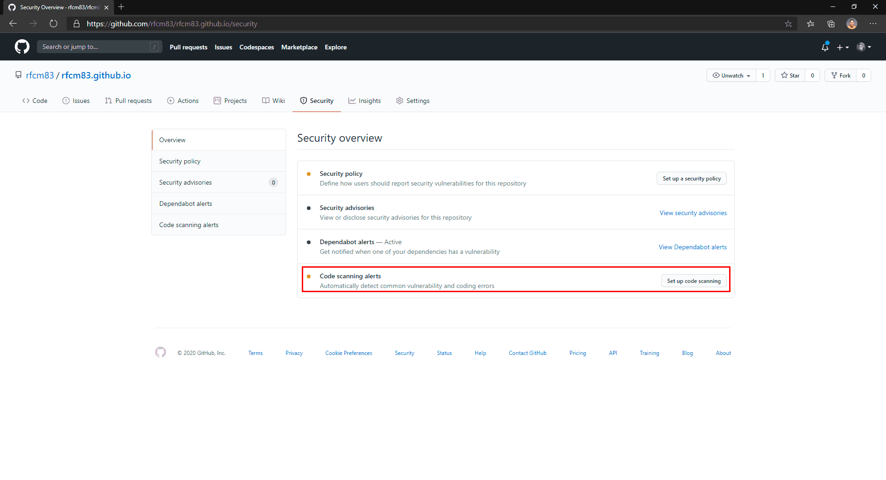Go to Marketplace in header
Image resolution: width=886 pixels, height=480 pixels.
pyautogui.click(x=299, y=47)
